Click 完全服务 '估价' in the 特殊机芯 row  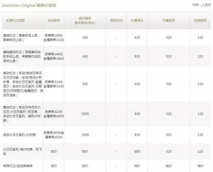pyautogui.click(x=54, y=166)
